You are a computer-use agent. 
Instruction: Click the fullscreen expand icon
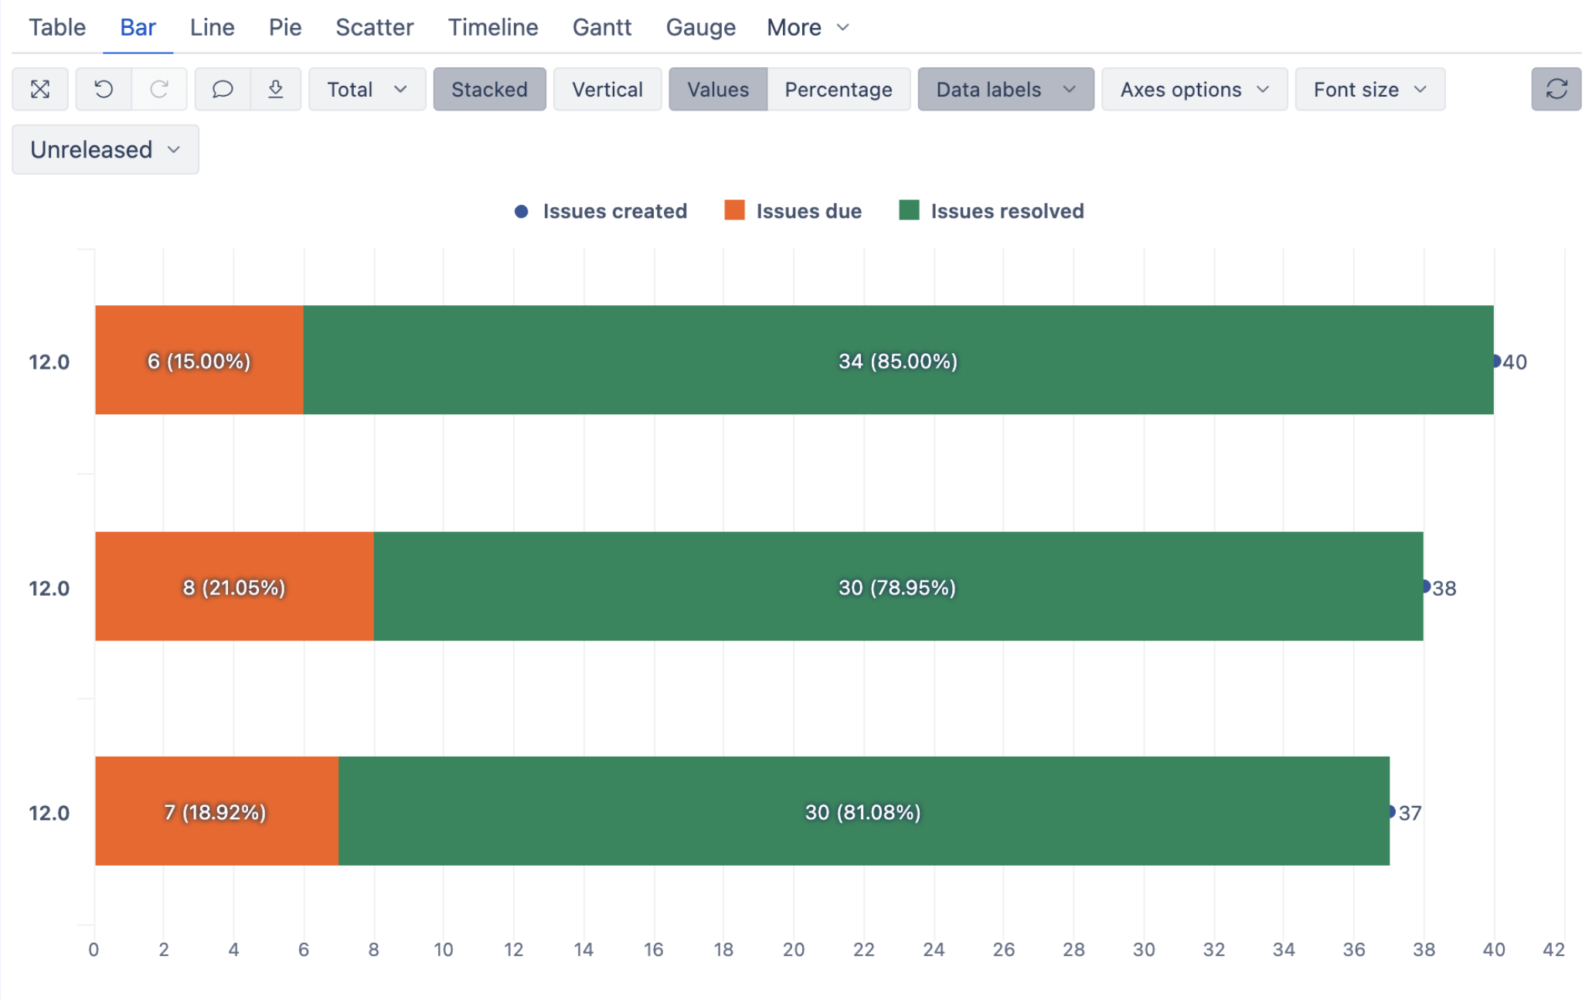pyautogui.click(x=40, y=90)
